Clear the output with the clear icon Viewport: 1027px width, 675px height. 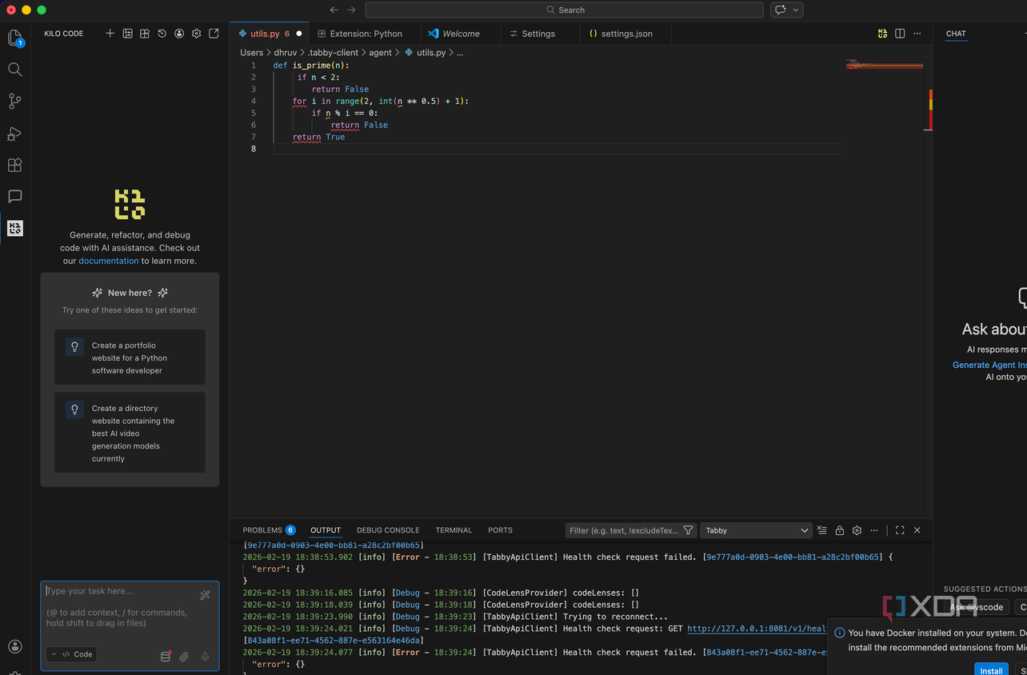[x=821, y=530]
